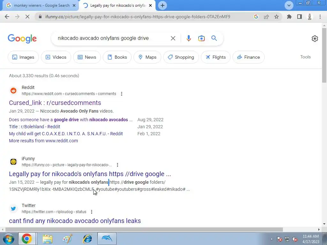This screenshot has height=245, width=327.
Task: Click the 'About 3,330 results' text
Action: 44,76
